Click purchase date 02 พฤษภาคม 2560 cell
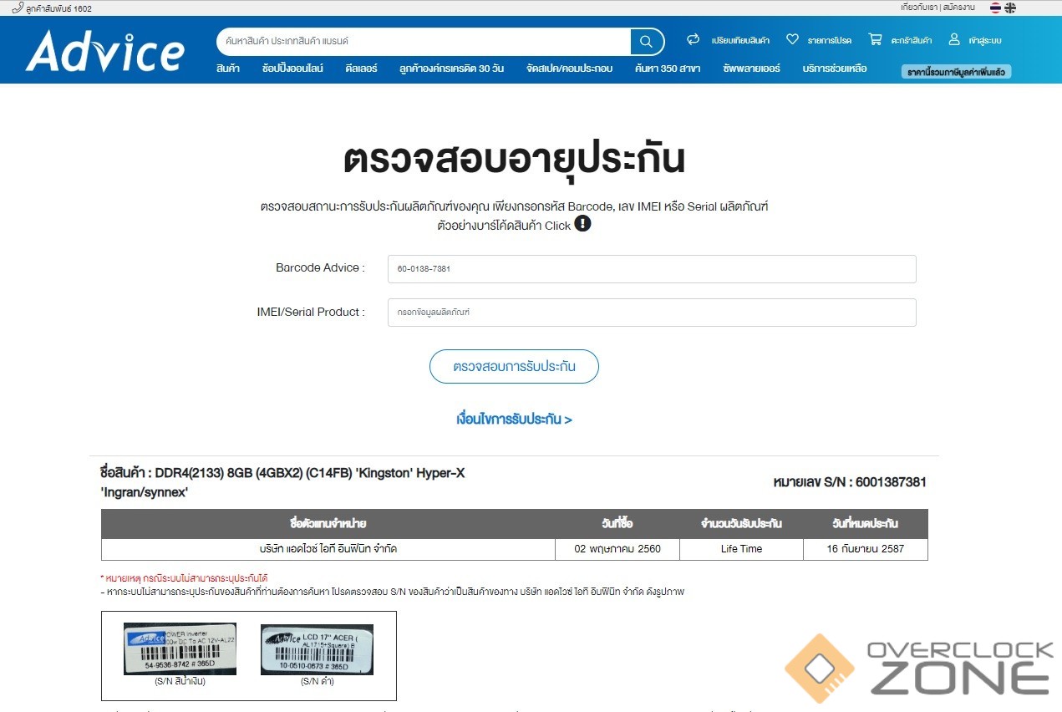This screenshot has width=1062, height=712. (x=617, y=549)
